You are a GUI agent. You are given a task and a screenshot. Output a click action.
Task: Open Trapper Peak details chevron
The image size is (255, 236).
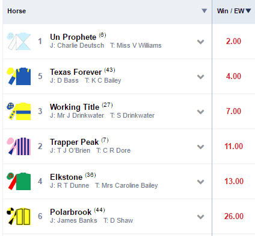[200, 147]
